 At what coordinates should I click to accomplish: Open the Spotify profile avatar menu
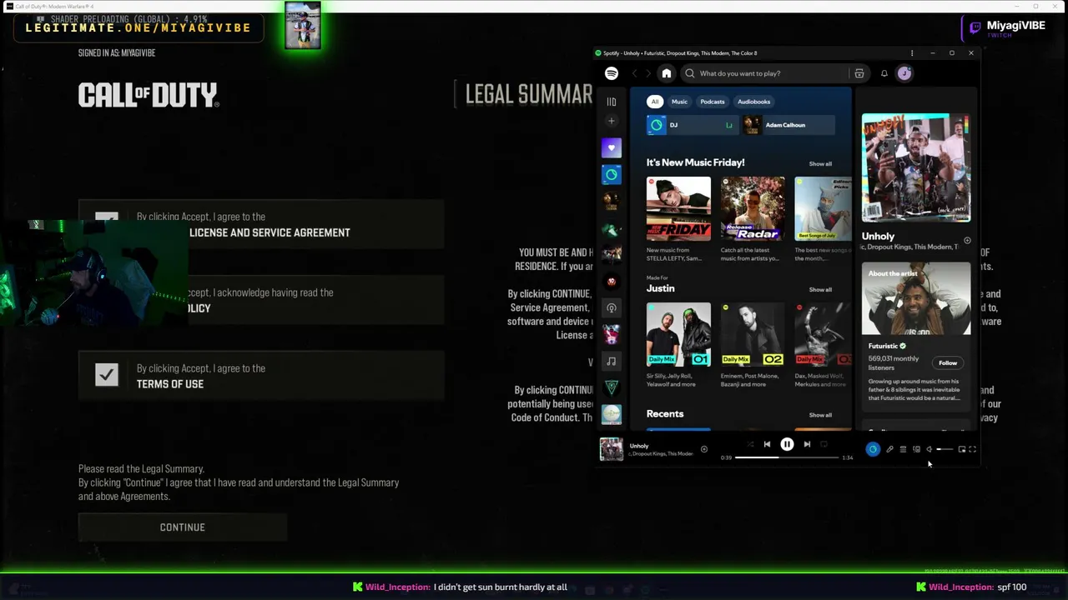click(904, 73)
